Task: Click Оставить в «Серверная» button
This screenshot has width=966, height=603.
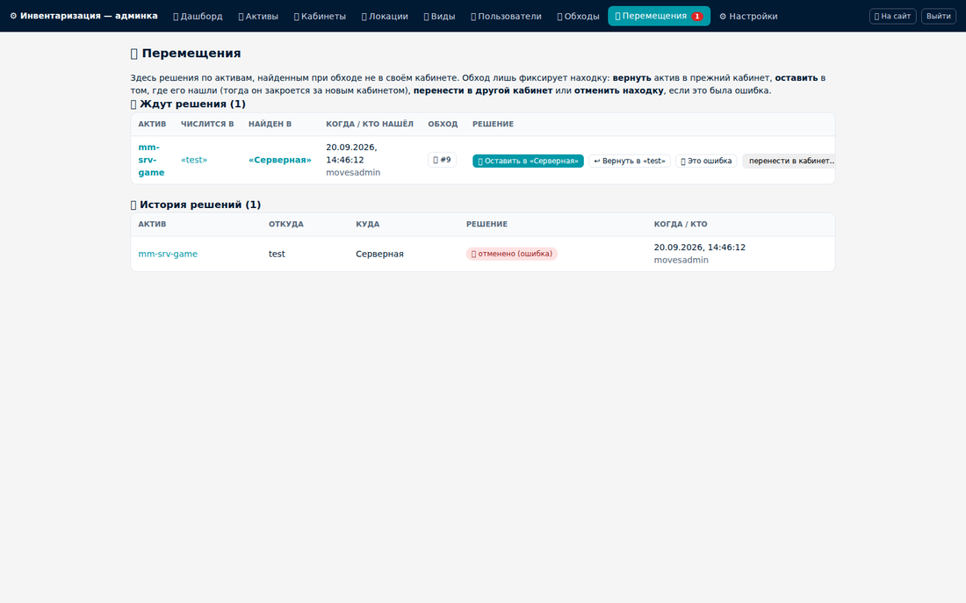Action: coord(528,161)
